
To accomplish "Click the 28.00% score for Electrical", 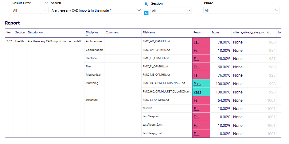I will pos(224,59).
